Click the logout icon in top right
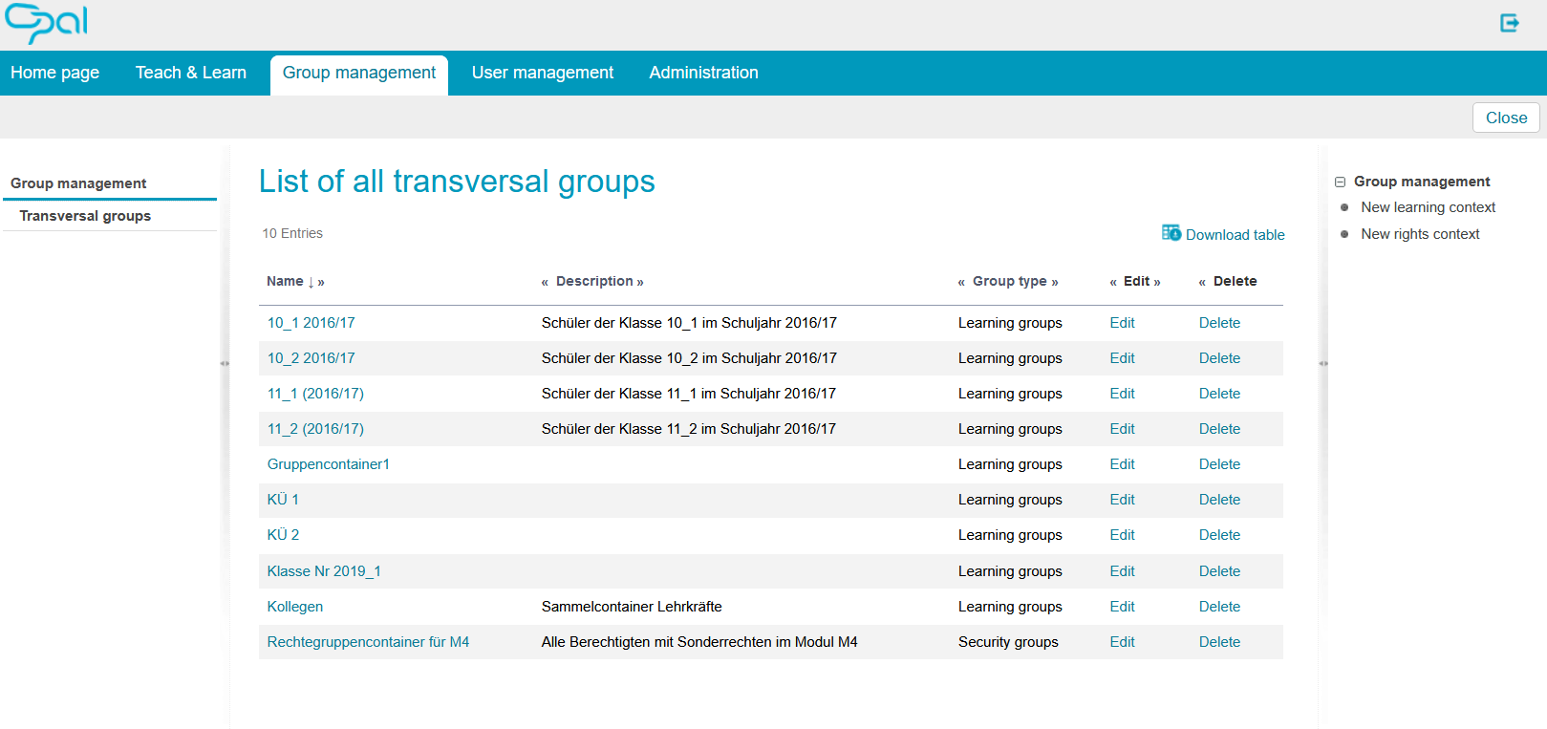 pos(1509,23)
